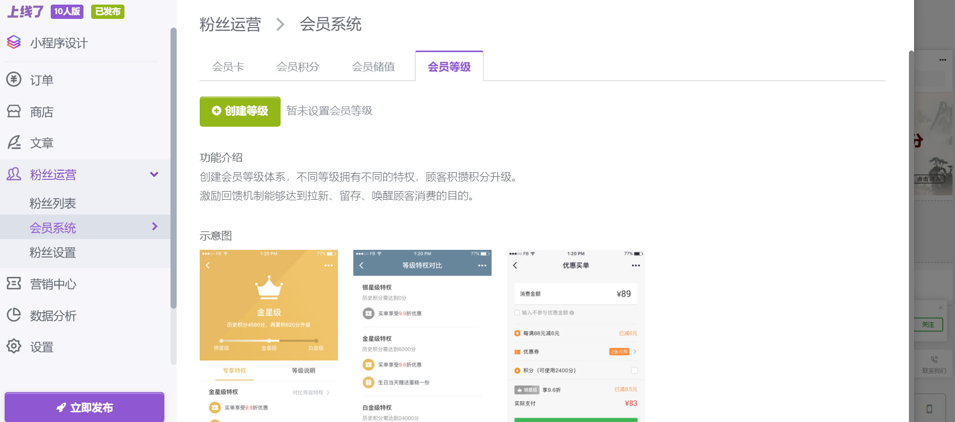The image size is (955, 422).
Task: Click the phone device icon at bottom right
Action: [x=929, y=409]
